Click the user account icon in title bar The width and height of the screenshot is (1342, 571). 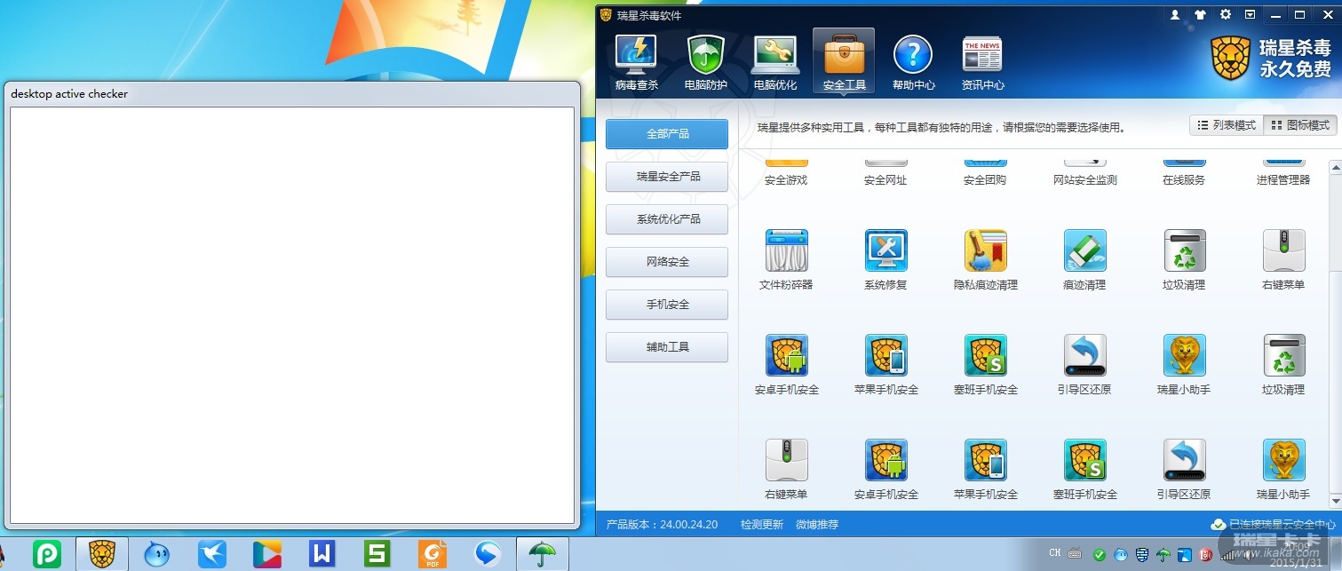tap(1175, 15)
